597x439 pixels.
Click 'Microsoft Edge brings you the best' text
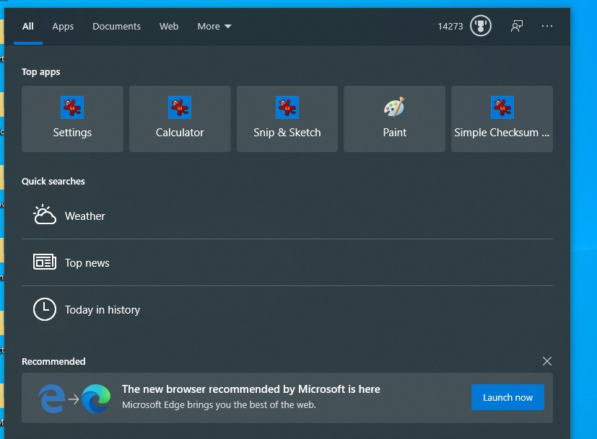(x=219, y=405)
